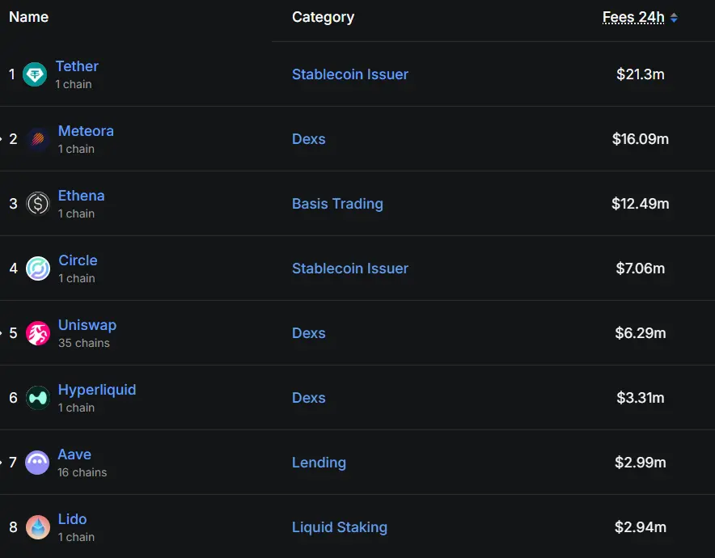The width and height of the screenshot is (715, 558).
Task: Expand the Aave row chevron
Action: pos(1,463)
